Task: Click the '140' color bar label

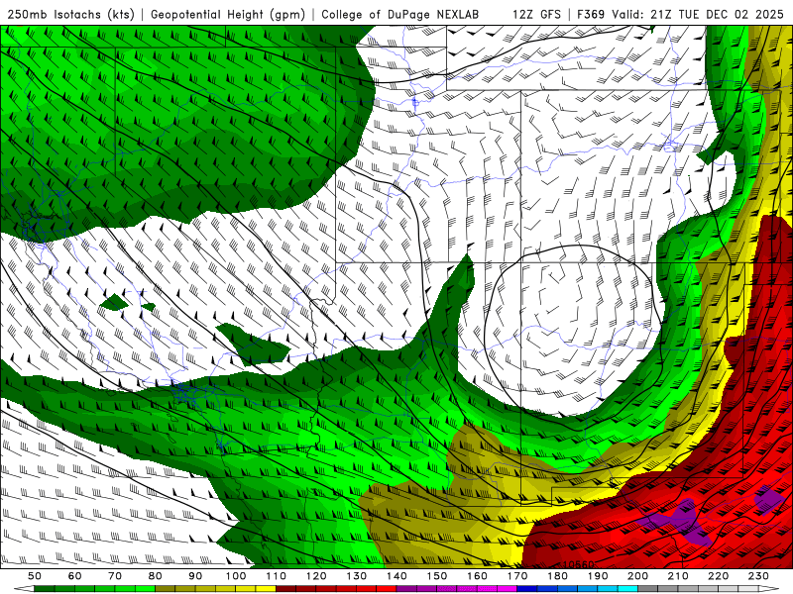Action: [x=397, y=576]
